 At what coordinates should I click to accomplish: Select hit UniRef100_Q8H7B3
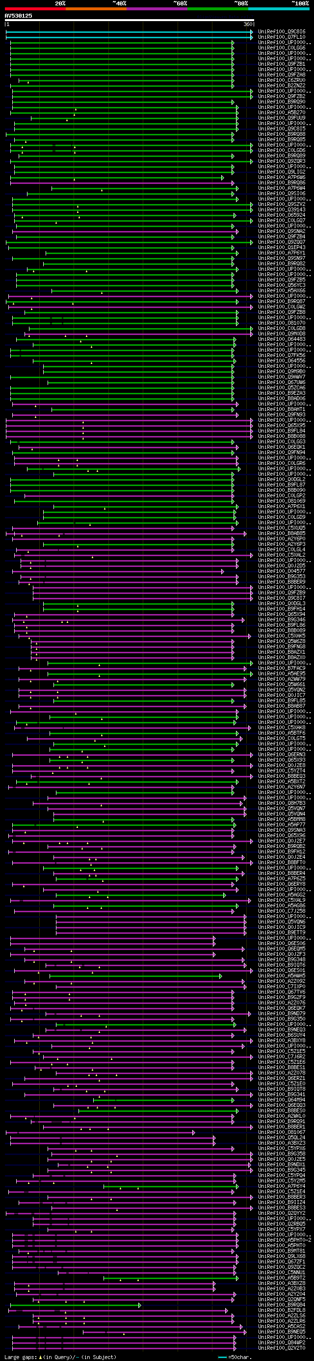point(282,803)
